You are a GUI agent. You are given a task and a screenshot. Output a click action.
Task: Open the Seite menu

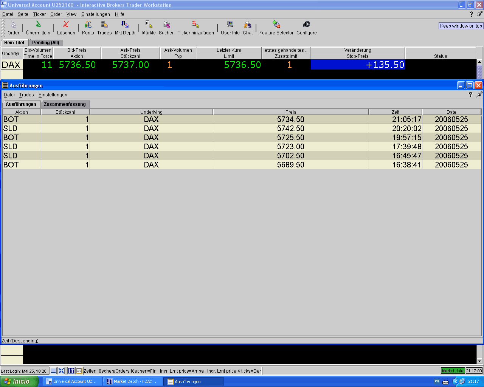click(x=23, y=14)
